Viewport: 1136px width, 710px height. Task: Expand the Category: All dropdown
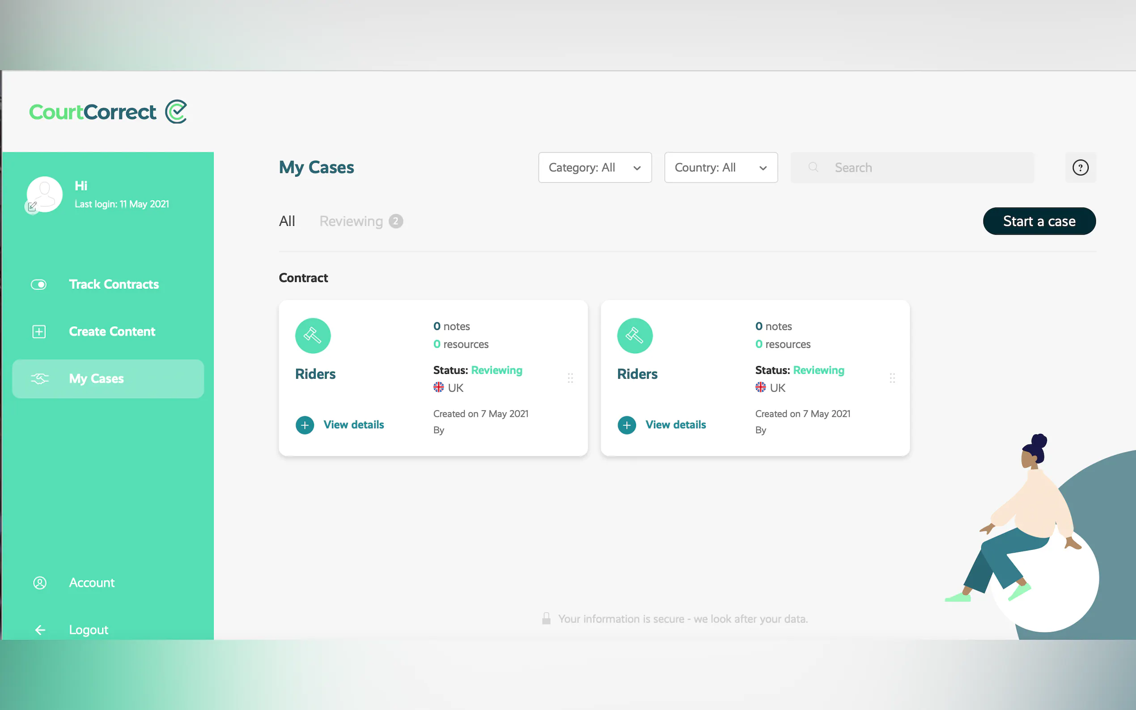[x=594, y=168]
